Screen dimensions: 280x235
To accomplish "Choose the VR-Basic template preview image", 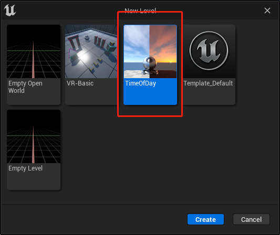I will (x=91, y=51).
